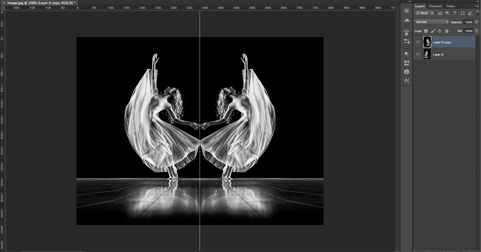
Task: Hide the Layer 0 layer
Action: click(418, 54)
